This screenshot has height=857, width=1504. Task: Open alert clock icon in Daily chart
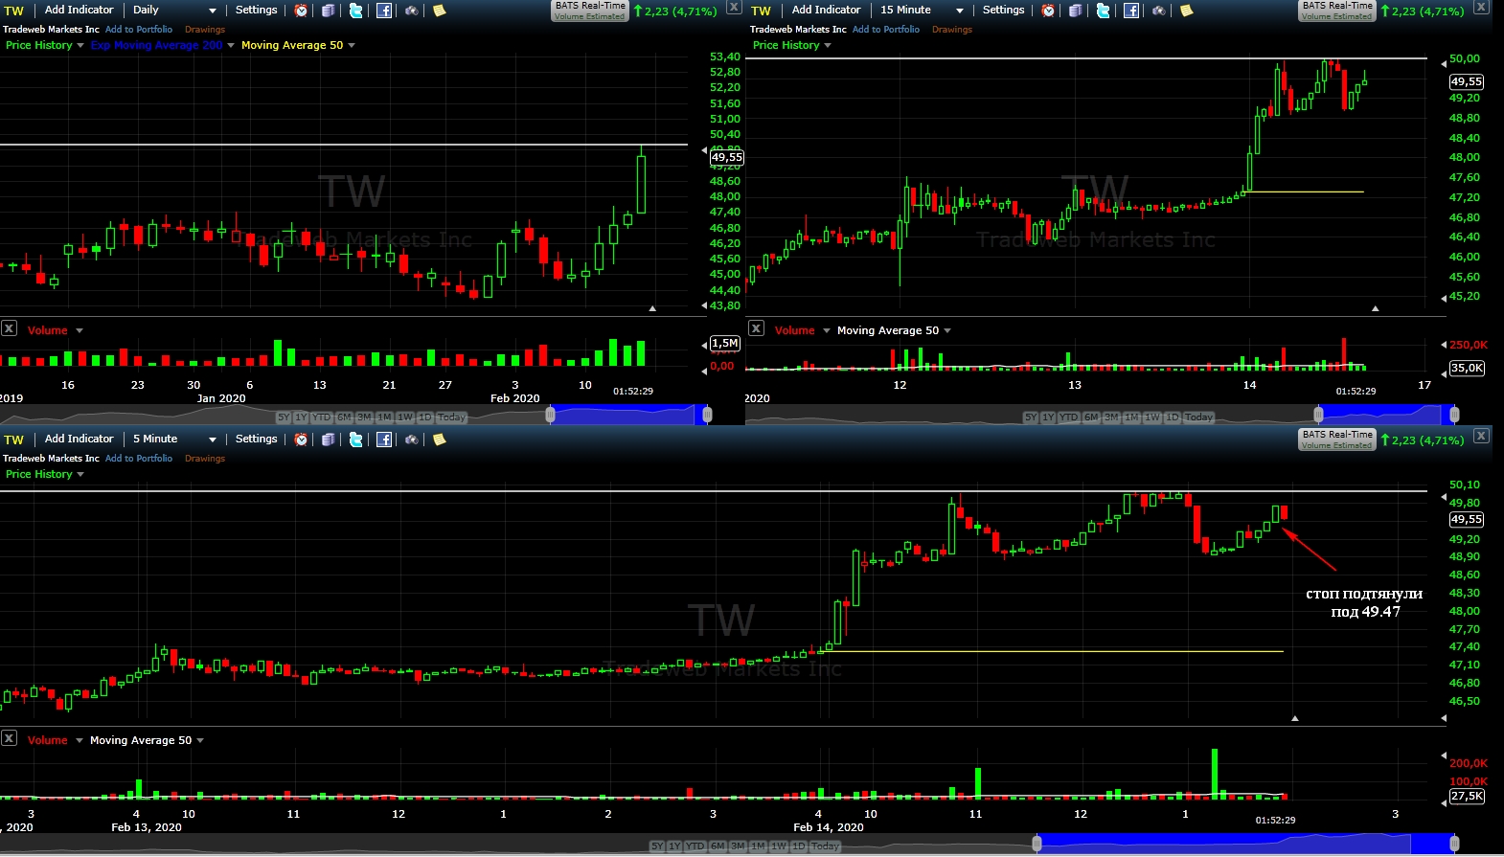coord(301,11)
